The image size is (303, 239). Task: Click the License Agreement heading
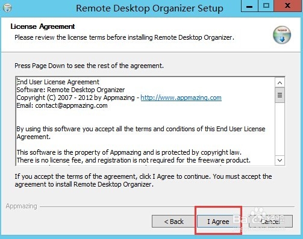click(43, 26)
